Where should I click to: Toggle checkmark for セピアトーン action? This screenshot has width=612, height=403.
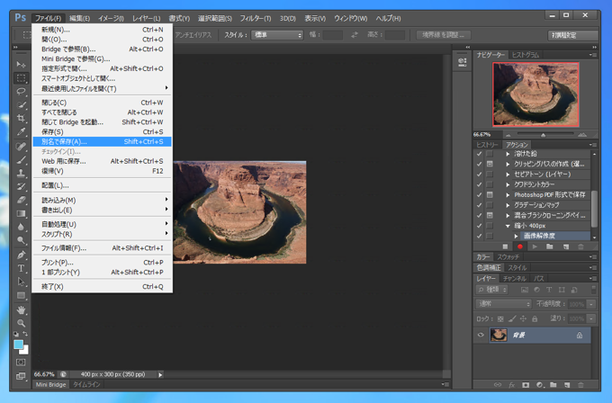tap(479, 174)
